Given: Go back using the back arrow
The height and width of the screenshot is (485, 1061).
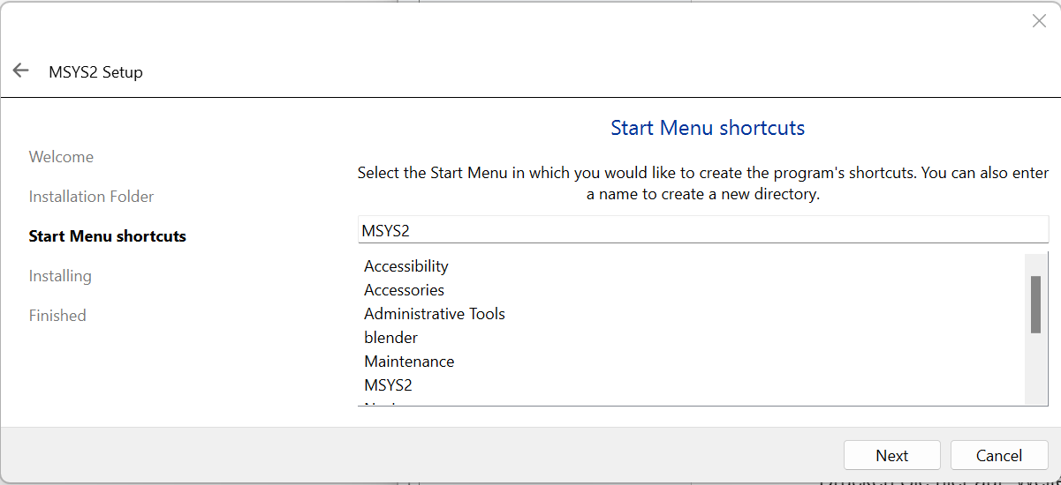Looking at the screenshot, I should pos(21,71).
